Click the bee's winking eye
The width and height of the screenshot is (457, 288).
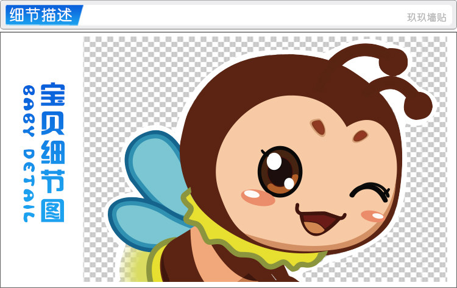370,191
